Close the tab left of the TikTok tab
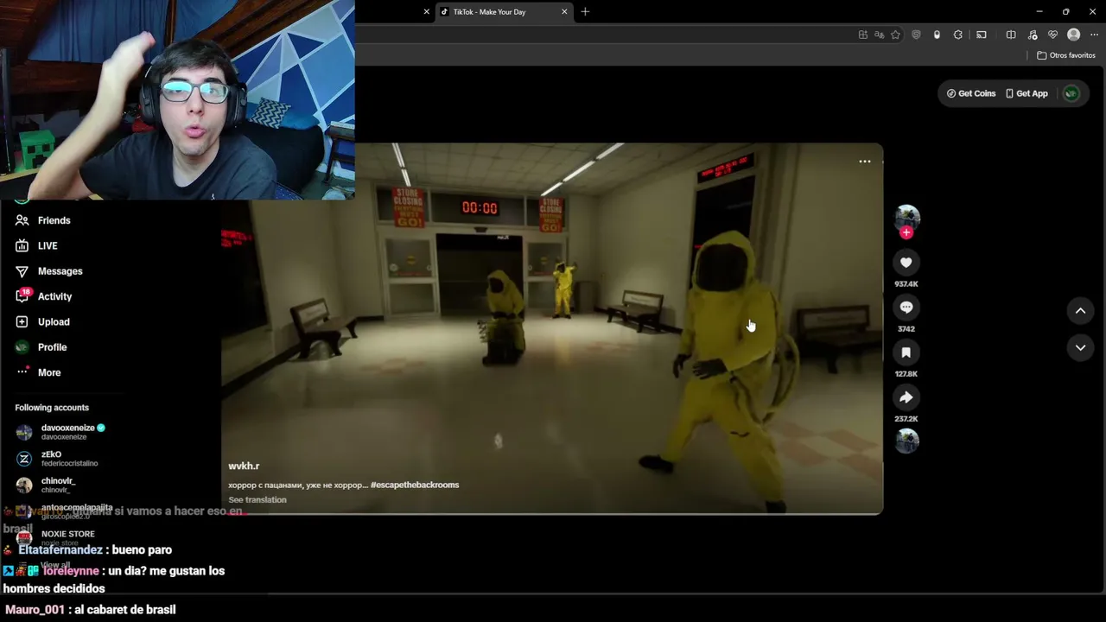 click(x=426, y=12)
